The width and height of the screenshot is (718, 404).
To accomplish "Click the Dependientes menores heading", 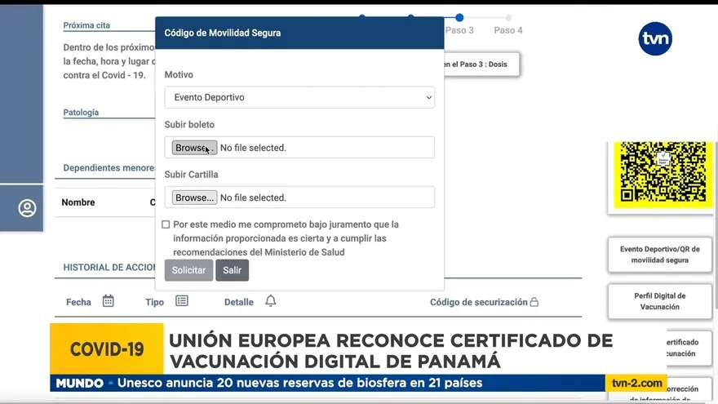I will pos(109,167).
